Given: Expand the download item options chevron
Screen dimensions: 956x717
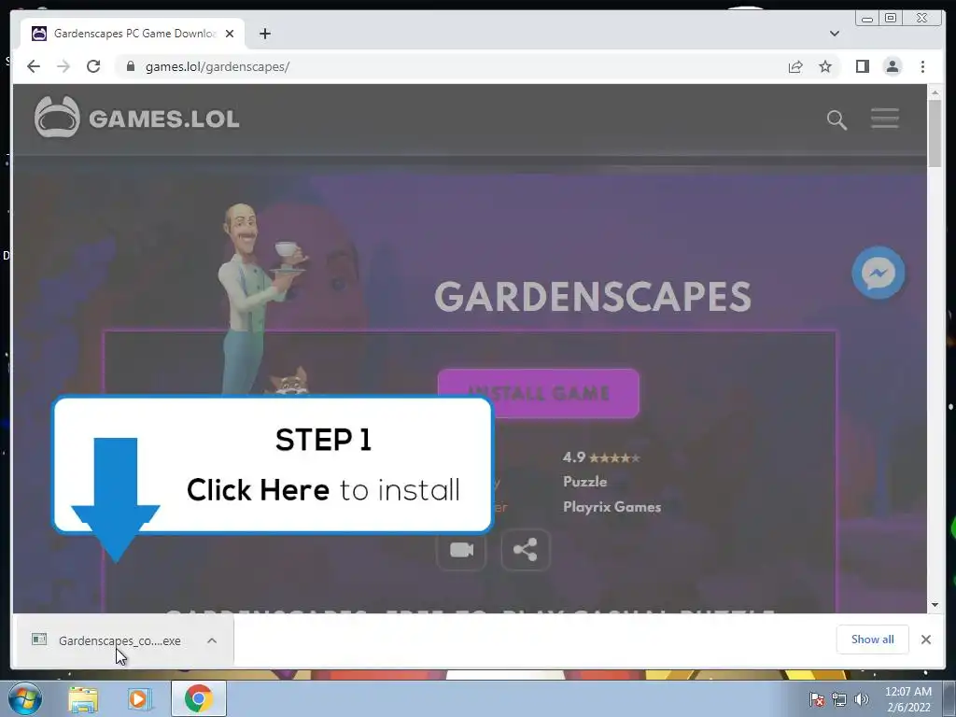Looking at the screenshot, I should pos(212,640).
